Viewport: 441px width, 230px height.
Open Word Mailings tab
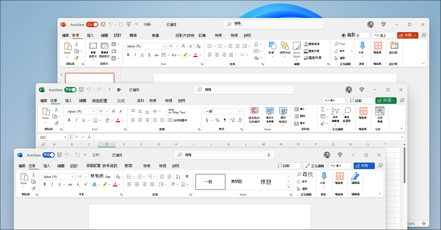coord(128,166)
